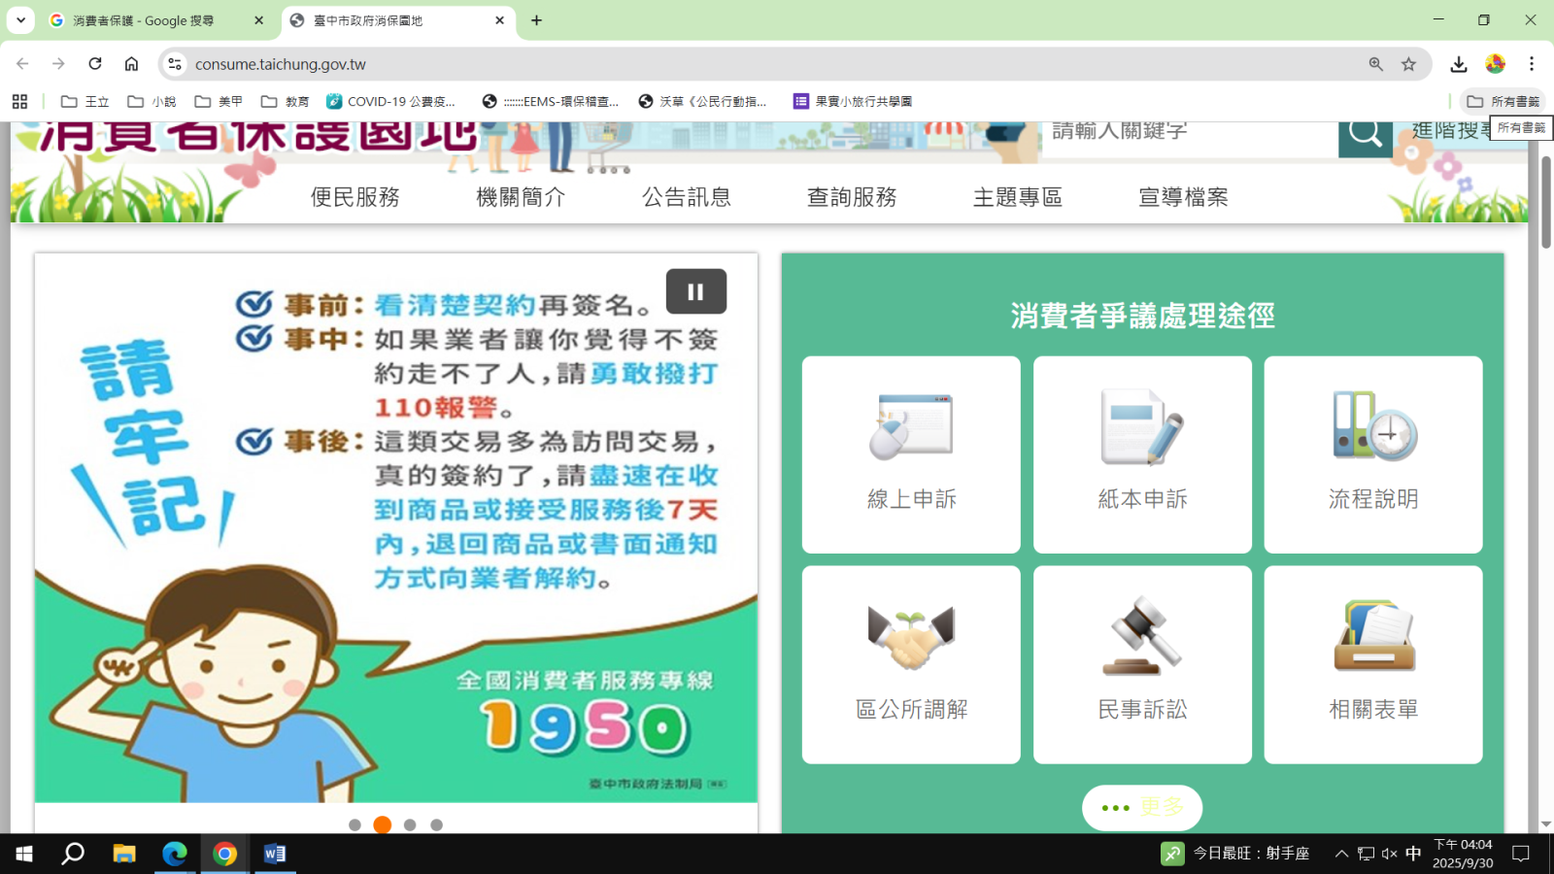Expand the 所有書籤 bookmarks folder
The width and height of the screenshot is (1554, 874).
[x=1503, y=101]
